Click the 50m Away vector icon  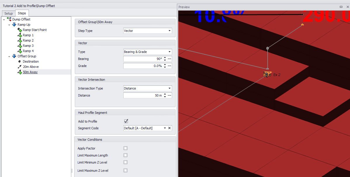20,72
